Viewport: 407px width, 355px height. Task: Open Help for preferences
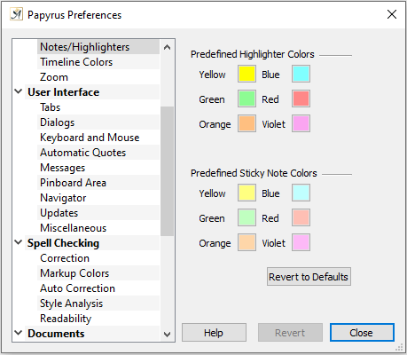[214, 333]
